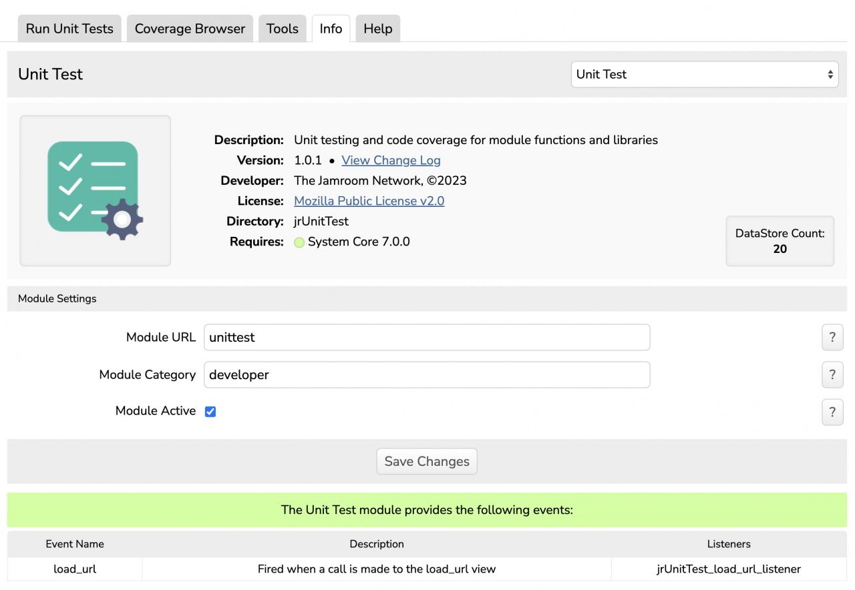Uncheck the Module Active checkbox
This screenshot has width=855, height=590.
pyautogui.click(x=210, y=412)
